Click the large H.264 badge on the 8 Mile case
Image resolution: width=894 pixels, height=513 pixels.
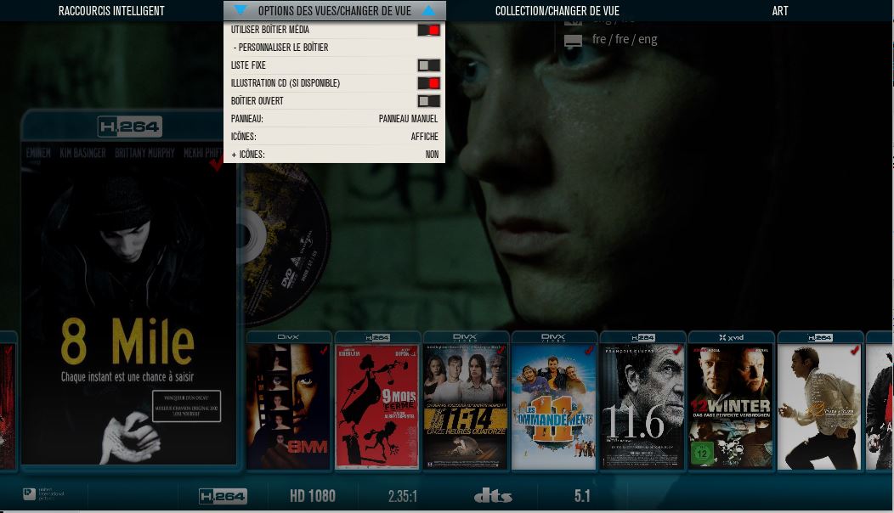(x=129, y=127)
